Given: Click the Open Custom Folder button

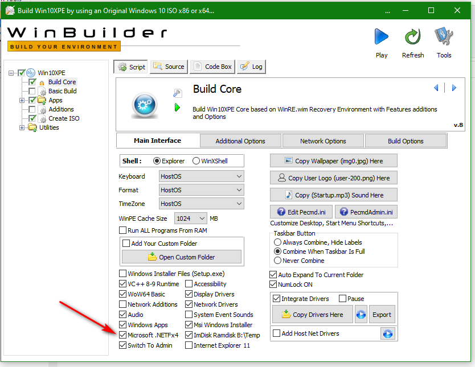Looking at the screenshot, I should pos(182,257).
